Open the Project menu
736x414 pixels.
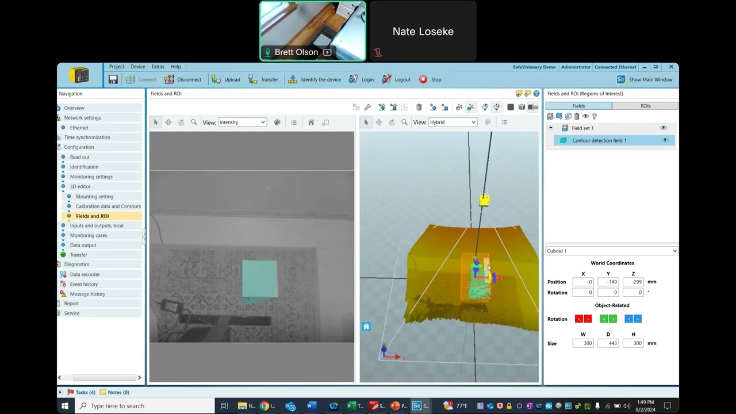[117, 67]
